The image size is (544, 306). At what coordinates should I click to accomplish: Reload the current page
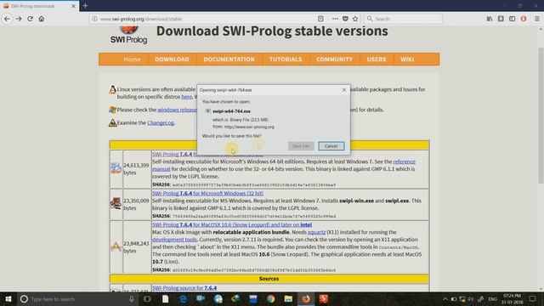(31, 19)
